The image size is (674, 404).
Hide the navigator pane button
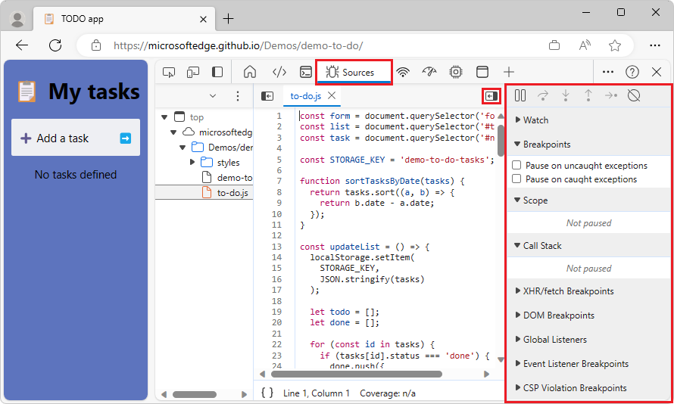(x=267, y=96)
